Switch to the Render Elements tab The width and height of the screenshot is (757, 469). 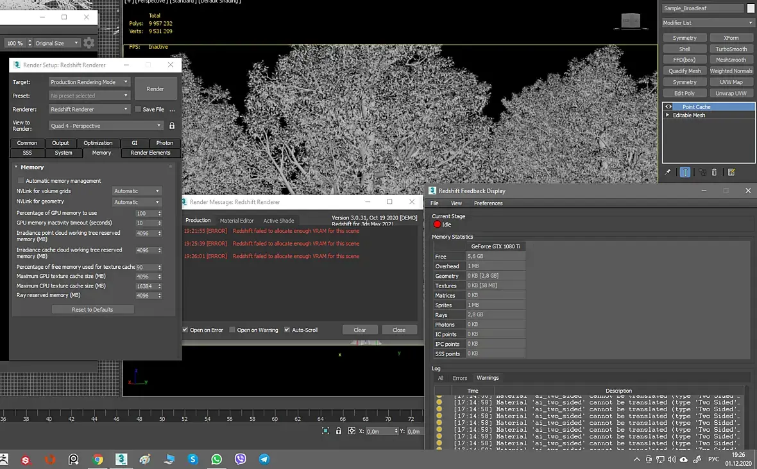tap(150, 153)
